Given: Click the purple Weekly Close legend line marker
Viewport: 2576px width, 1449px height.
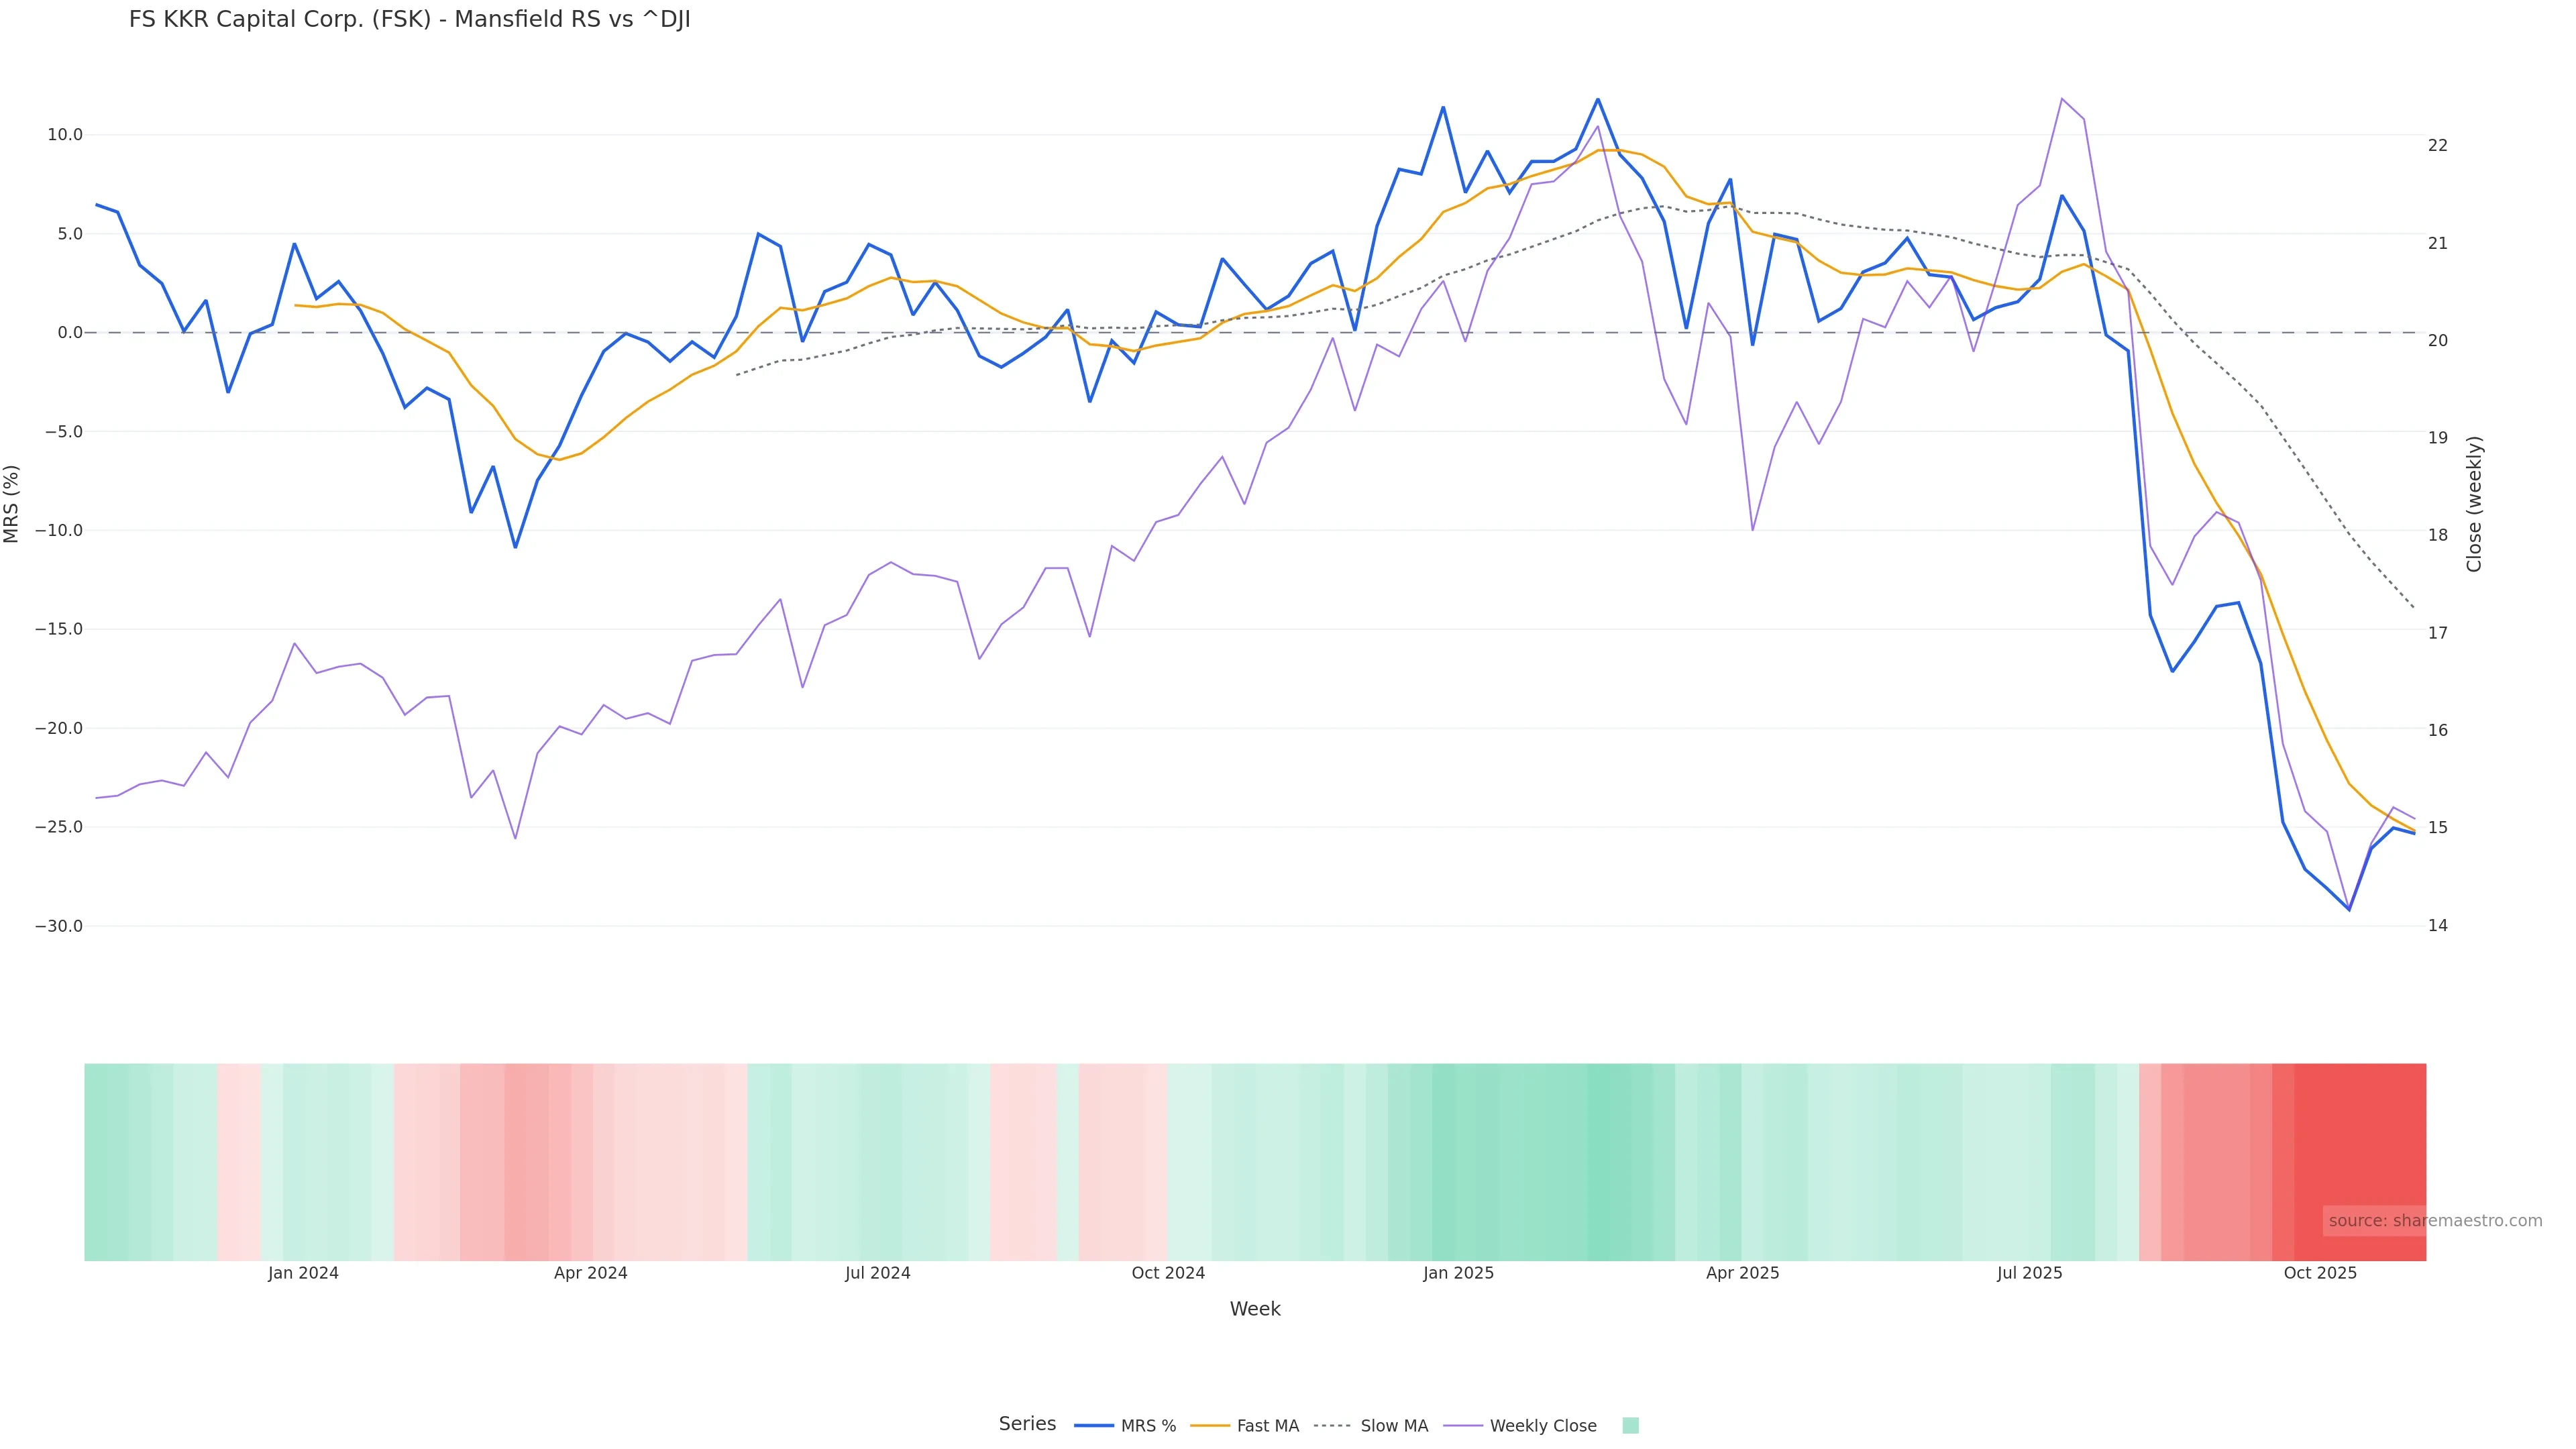Looking at the screenshot, I should pyautogui.click(x=1463, y=1426).
